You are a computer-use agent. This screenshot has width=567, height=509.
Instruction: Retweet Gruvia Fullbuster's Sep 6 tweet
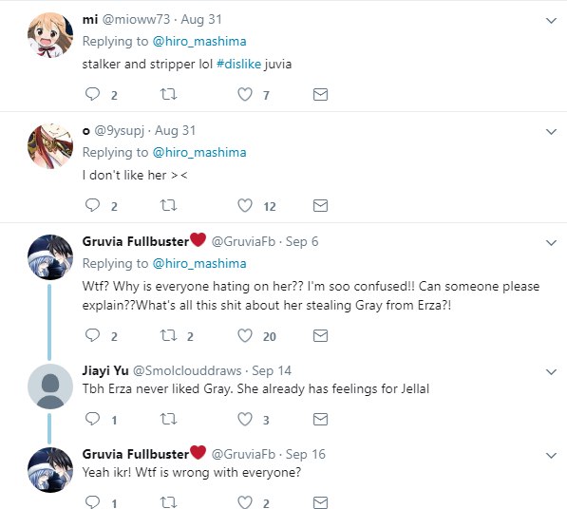[168, 335]
